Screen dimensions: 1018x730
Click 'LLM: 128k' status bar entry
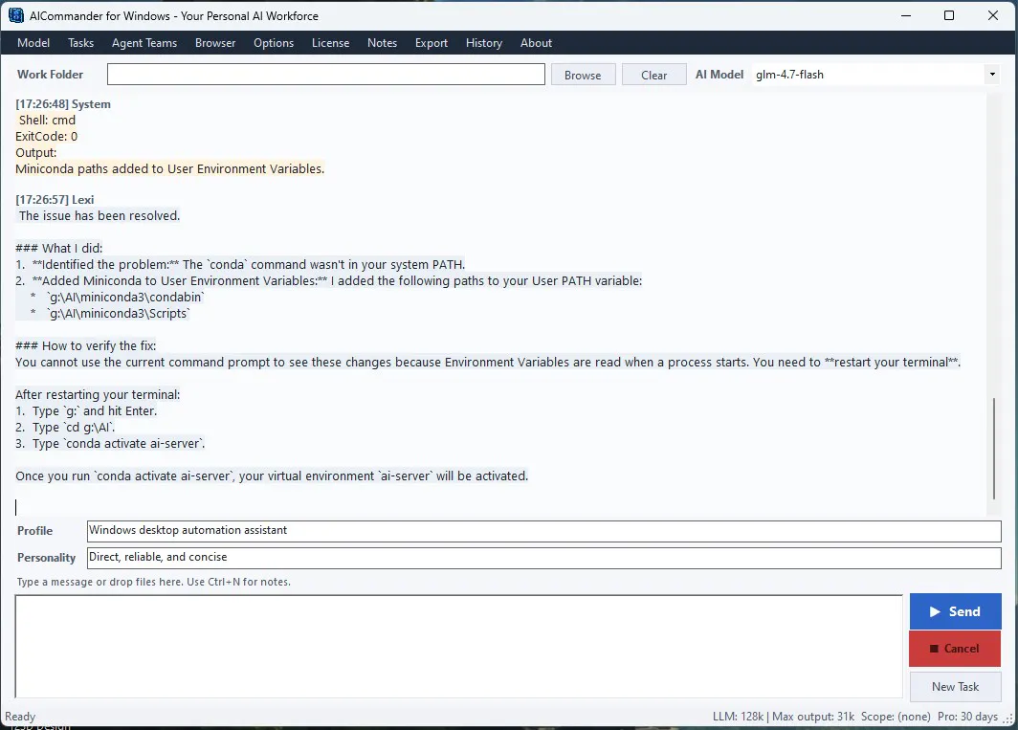pos(739,717)
